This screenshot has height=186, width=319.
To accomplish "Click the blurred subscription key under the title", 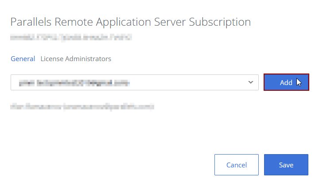I will pos(71,39).
